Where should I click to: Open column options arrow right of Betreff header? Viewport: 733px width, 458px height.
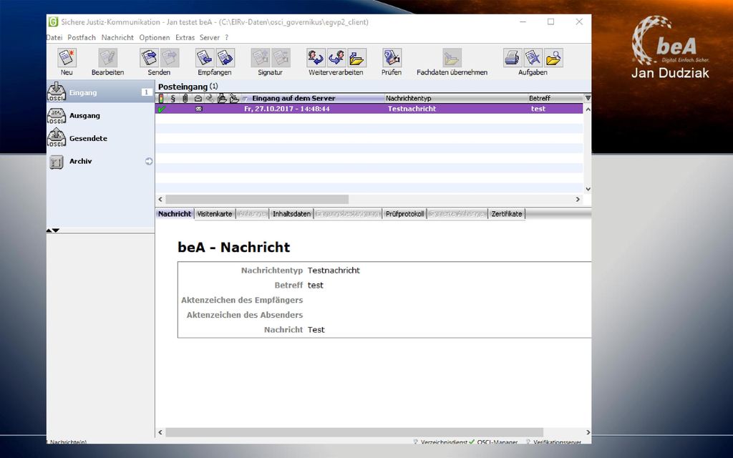588,98
